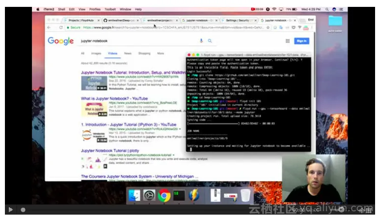Click the video progress knob on the seek bar
Screen dimensions: 379x220
[x=23, y=210]
